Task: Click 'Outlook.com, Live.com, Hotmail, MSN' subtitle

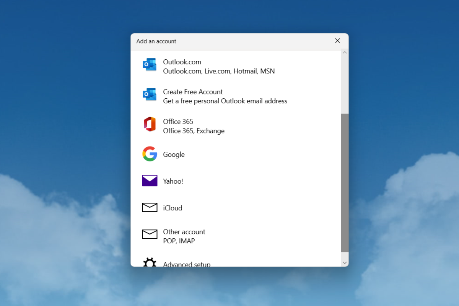Action: [x=219, y=71]
